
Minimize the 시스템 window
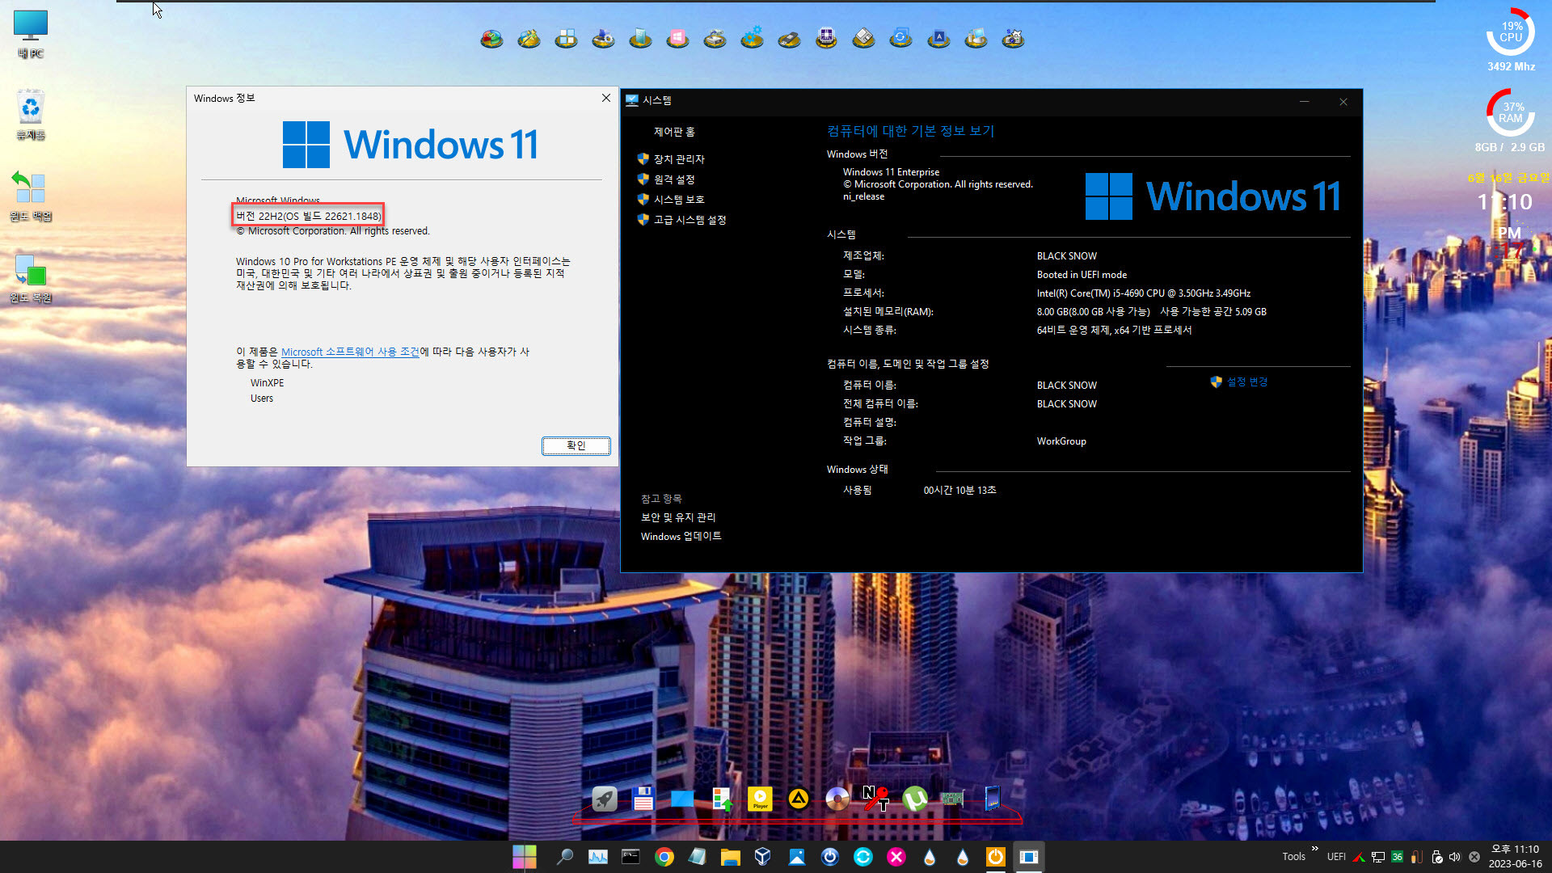click(x=1304, y=102)
